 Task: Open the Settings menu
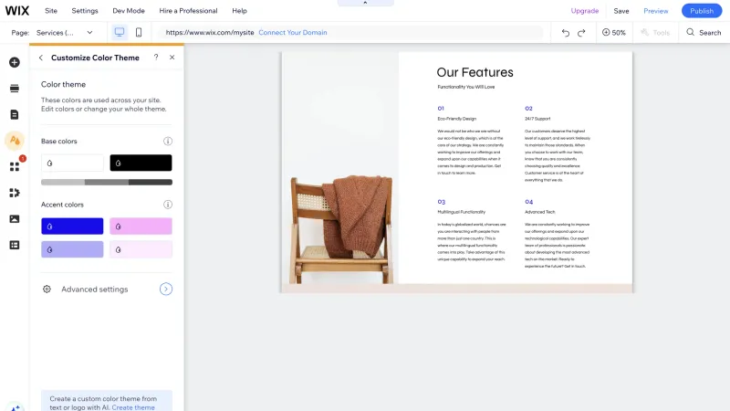click(x=85, y=11)
